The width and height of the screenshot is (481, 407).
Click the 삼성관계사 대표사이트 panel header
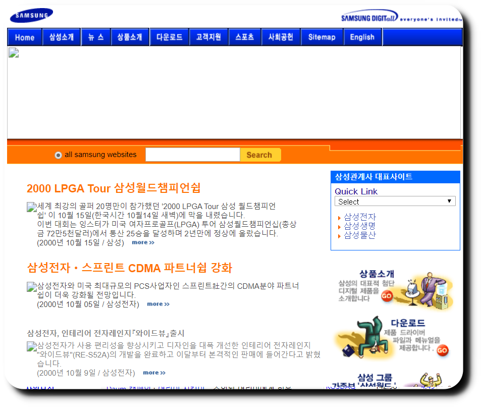395,177
